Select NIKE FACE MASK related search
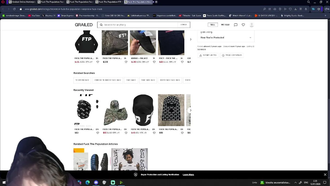The width and height of the screenshot is (330, 186). point(148,80)
